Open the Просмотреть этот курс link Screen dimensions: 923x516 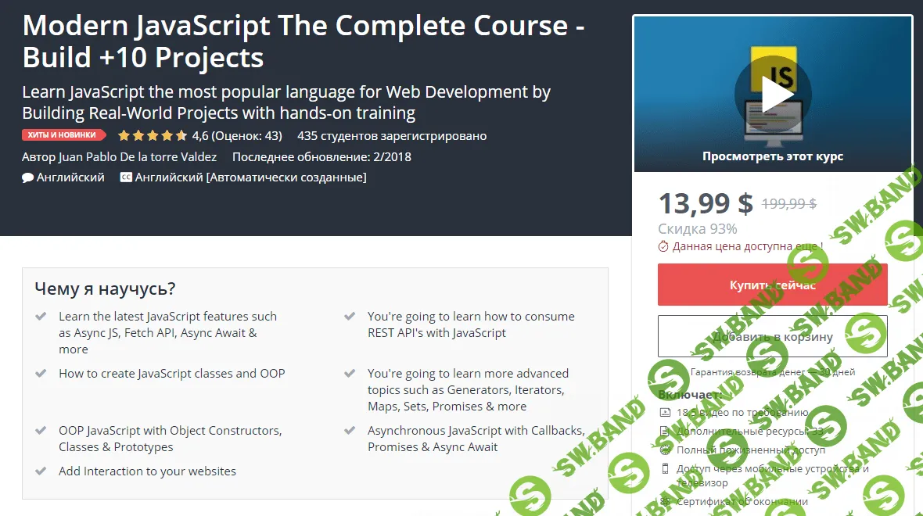tap(772, 156)
